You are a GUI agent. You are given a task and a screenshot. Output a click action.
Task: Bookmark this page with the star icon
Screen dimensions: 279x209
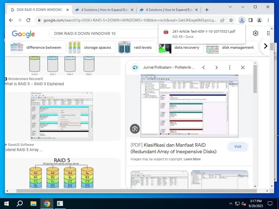pos(231,20)
